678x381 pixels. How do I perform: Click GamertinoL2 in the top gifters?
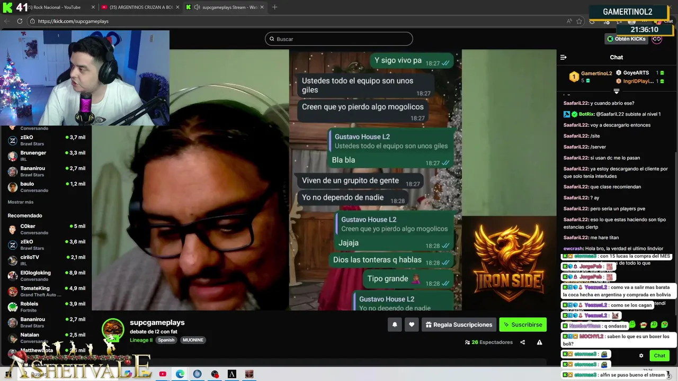click(x=596, y=74)
